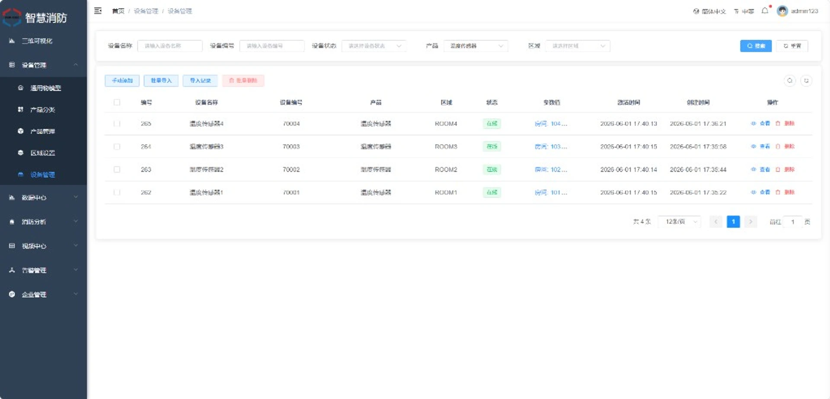Focus the 设备名称 input field
The image size is (830, 399).
170,46
